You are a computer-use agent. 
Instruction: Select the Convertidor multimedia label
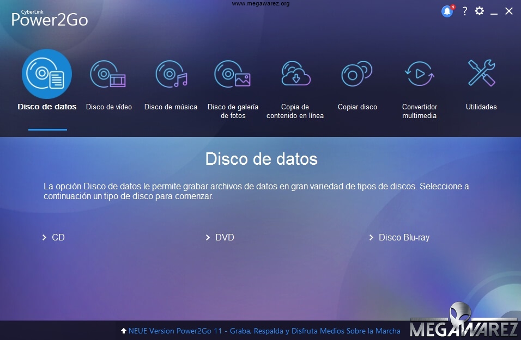pos(419,111)
